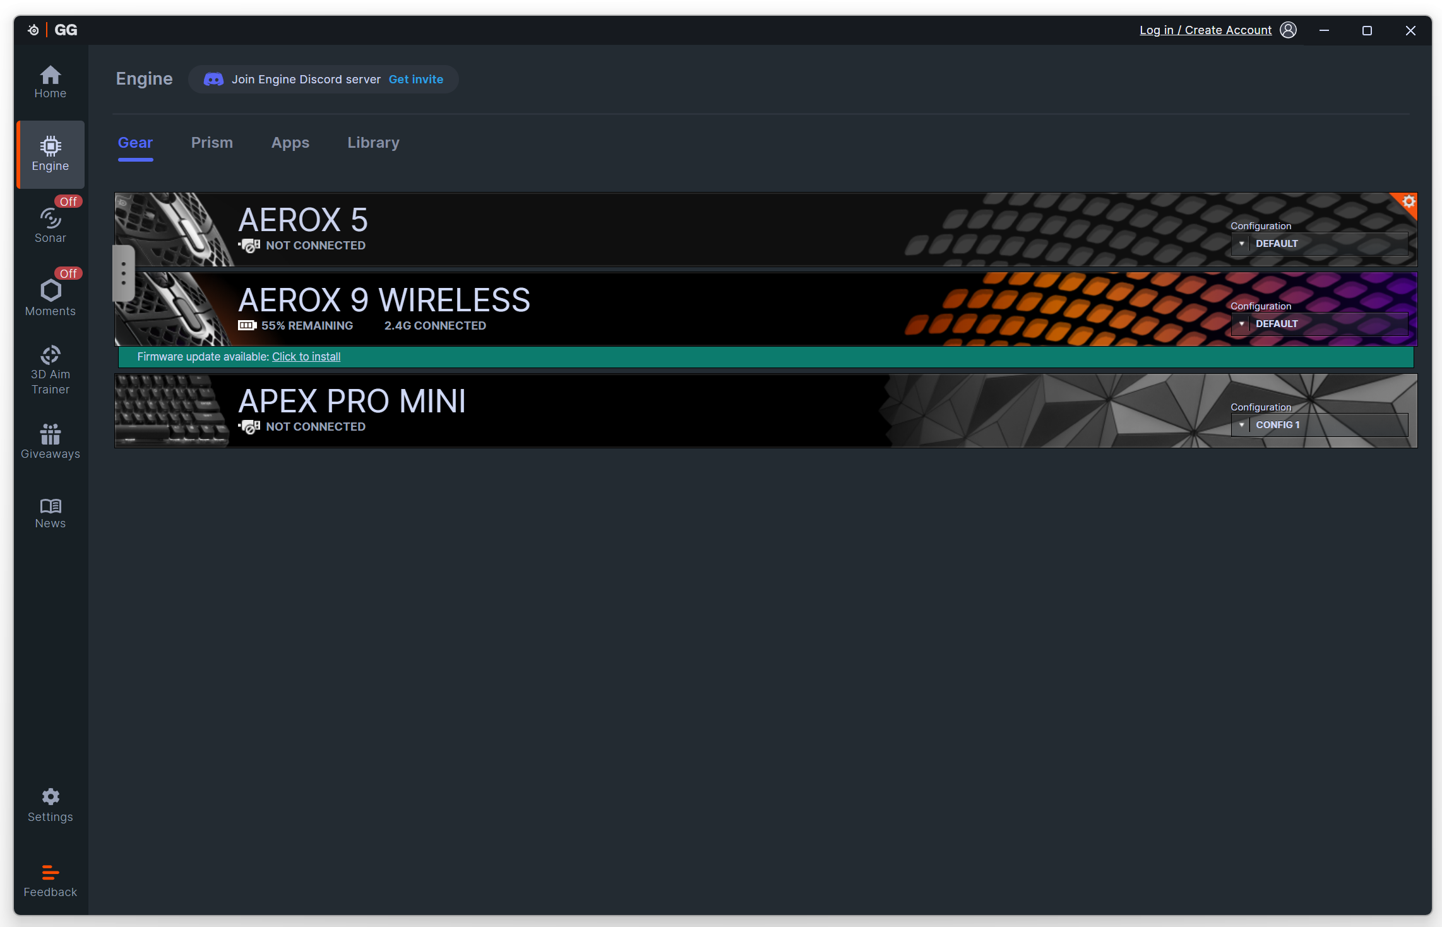The width and height of the screenshot is (1442, 927).
Task: Open the News page
Action: click(x=50, y=513)
